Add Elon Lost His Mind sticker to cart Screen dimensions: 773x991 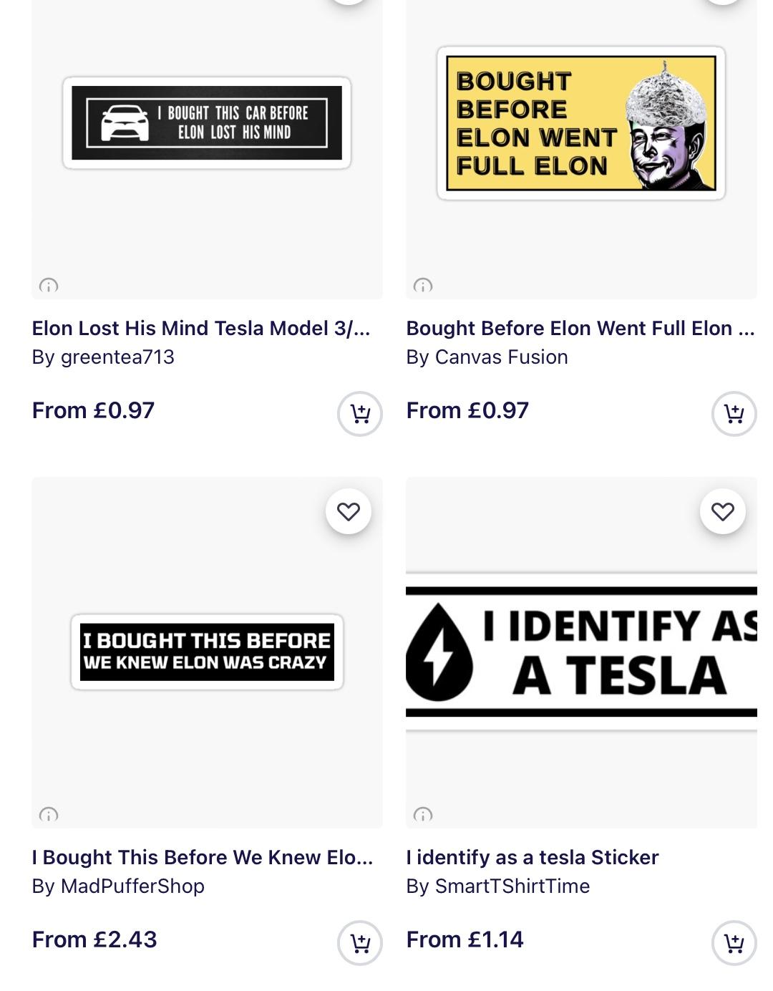[x=360, y=414]
